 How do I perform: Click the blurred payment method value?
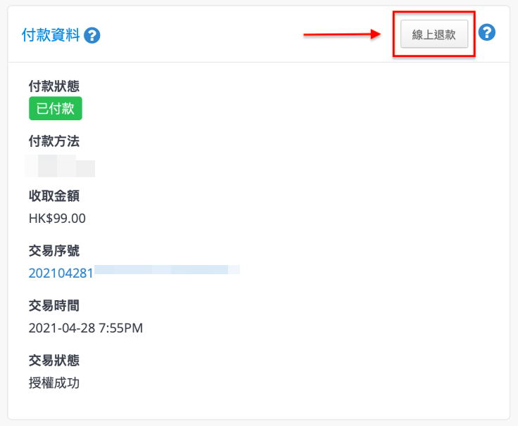point(60,166)
